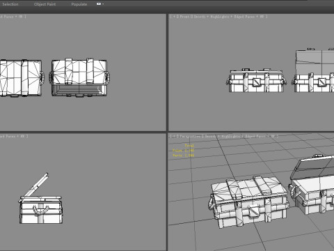The image size is (334, 251).
Task: Open the Perspective viewport label menu
Action: [x=190, y=137]
